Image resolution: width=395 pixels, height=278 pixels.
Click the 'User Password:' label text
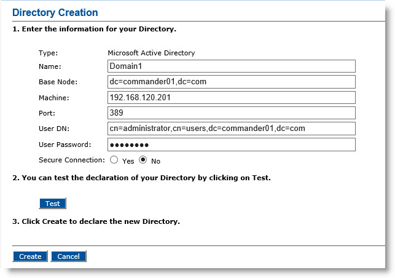tap(65, 145)
